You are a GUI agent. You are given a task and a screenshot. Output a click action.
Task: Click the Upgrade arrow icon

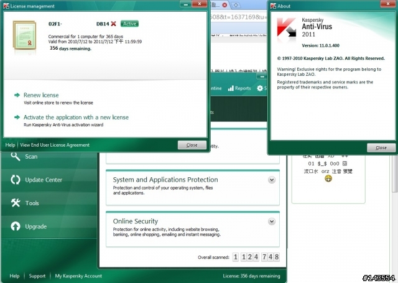16,226
